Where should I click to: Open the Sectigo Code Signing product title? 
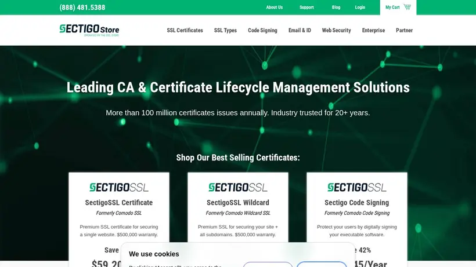[x=356, y=203]
